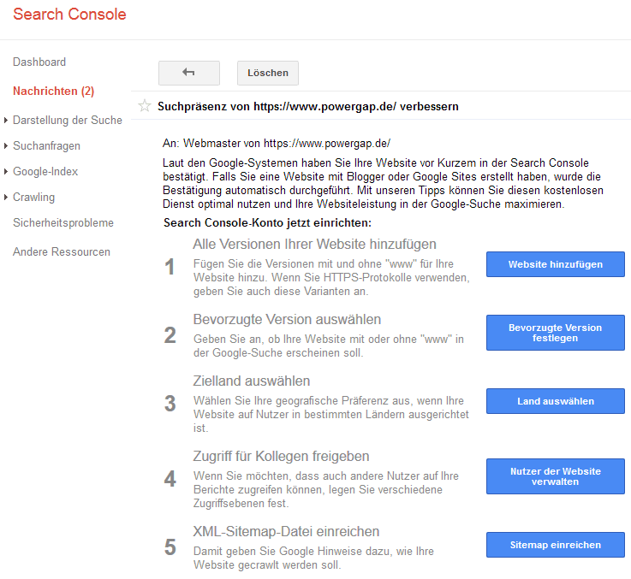This screenshot has height=579, width=631.
Task: Select Google-Index menu item
Action: pos(45,172)
